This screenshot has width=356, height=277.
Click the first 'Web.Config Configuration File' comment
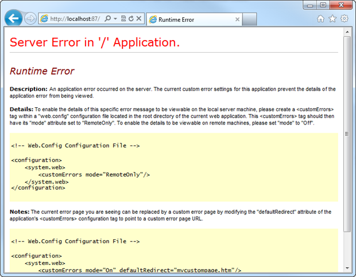[75, 146]
